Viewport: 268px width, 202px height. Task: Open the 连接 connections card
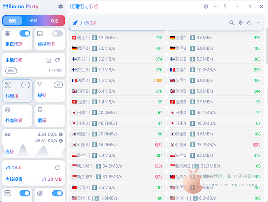pos(34,143)
